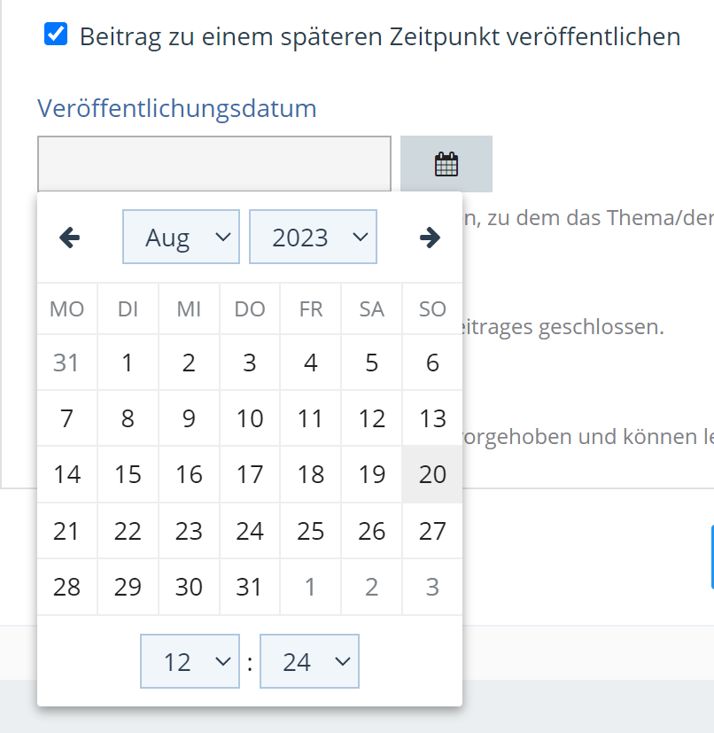The height and width of the screenshot is (733, 714).
Task: Uncheck publish post at later time checkbox
Action: 56,35
